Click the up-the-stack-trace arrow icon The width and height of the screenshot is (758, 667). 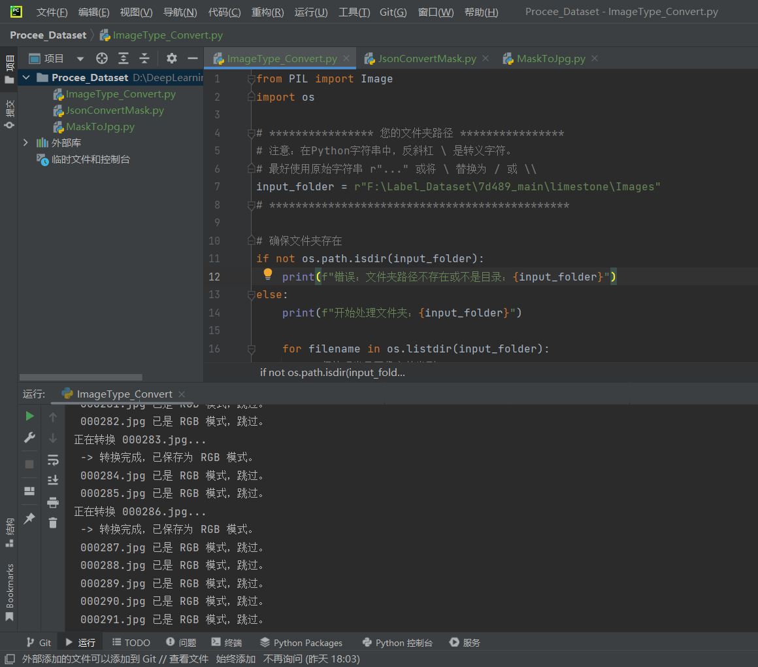pyautogui.click(x=53, y=417)
